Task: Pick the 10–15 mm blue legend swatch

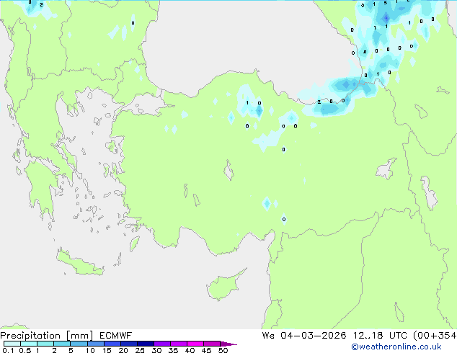Action: point(95,344)
